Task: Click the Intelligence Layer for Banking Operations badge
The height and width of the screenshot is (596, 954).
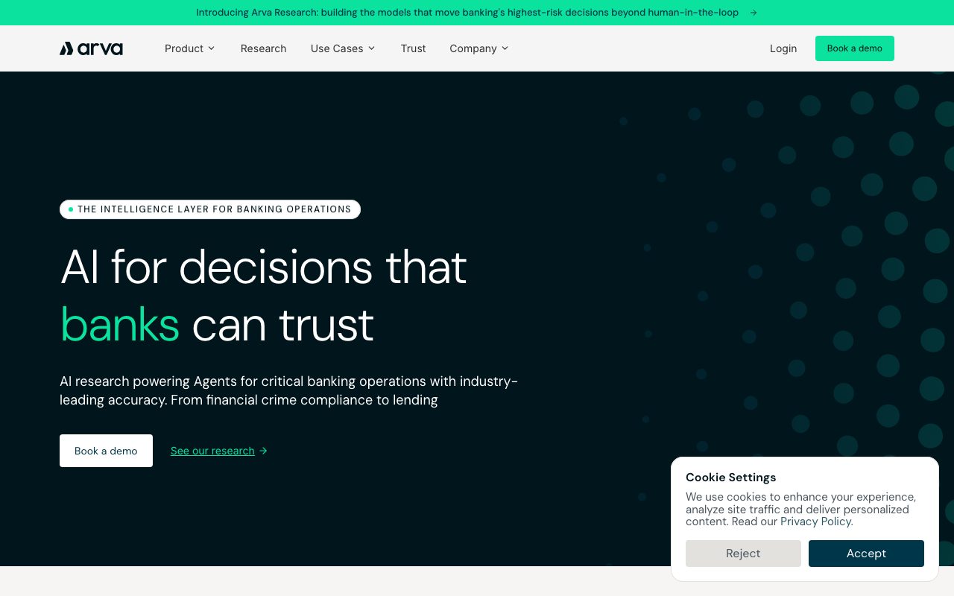Action: tap(210, 209)
